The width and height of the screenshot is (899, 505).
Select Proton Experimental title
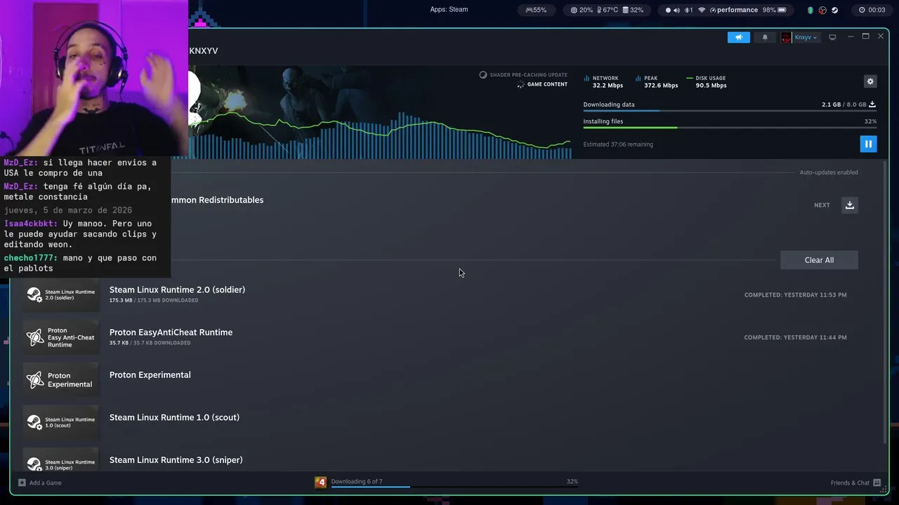[x=150, y=375]
